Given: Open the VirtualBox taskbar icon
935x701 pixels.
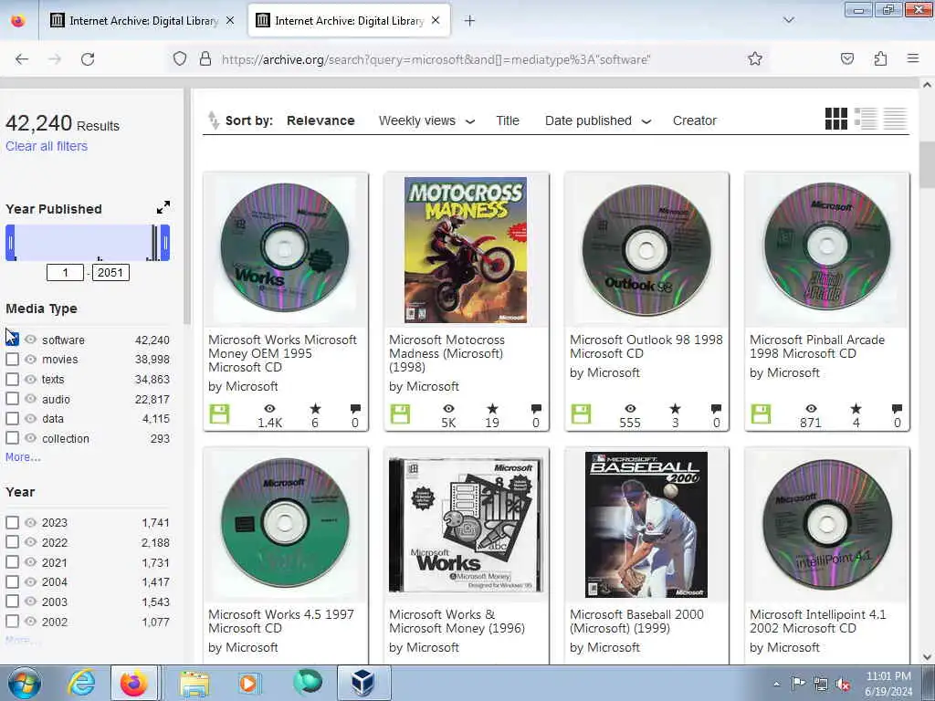Looking at the screenshot, I should (x=363, y=683).
